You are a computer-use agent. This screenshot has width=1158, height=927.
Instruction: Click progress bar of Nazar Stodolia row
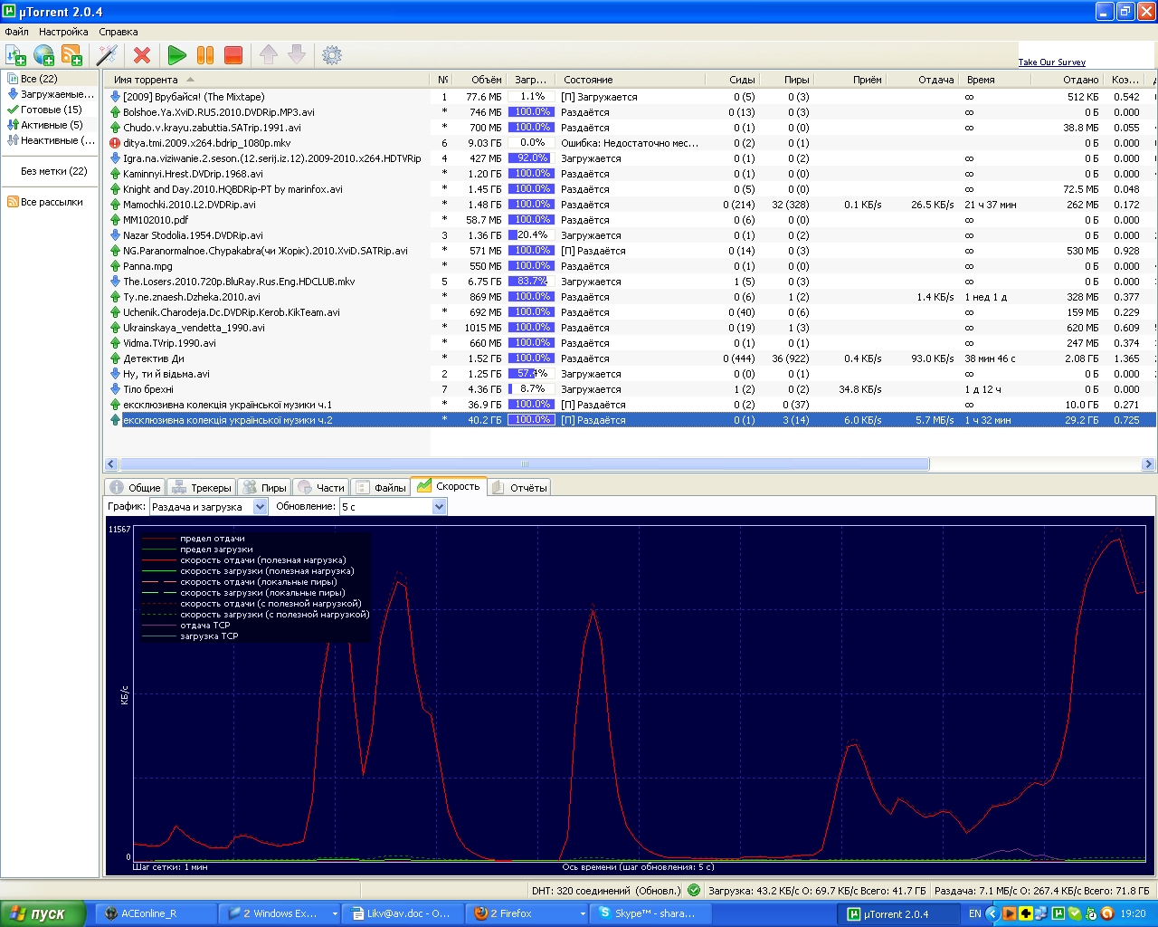click(531, 235)
